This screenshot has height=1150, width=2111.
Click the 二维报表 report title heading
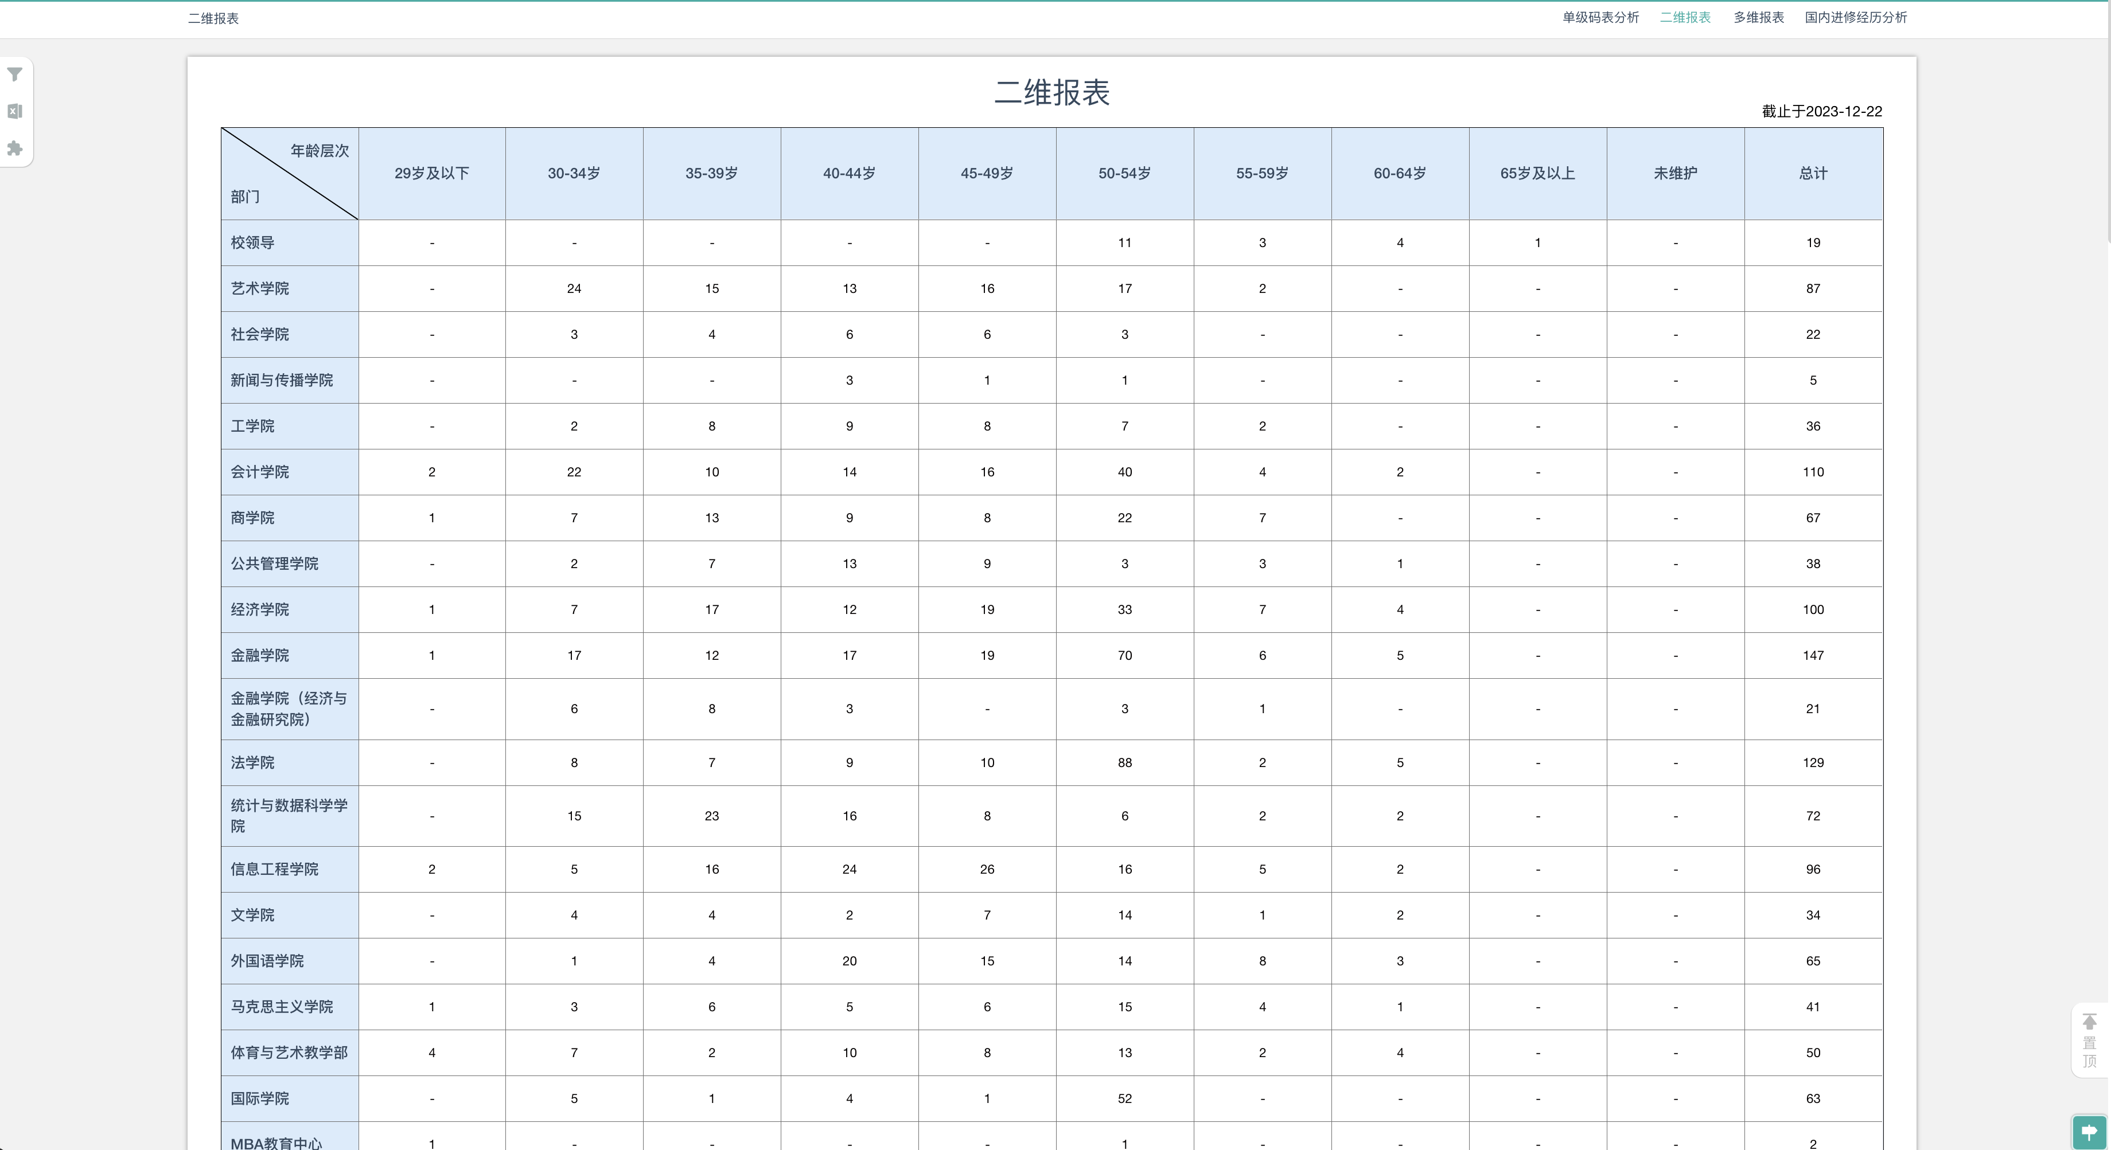pos(1052,92)
